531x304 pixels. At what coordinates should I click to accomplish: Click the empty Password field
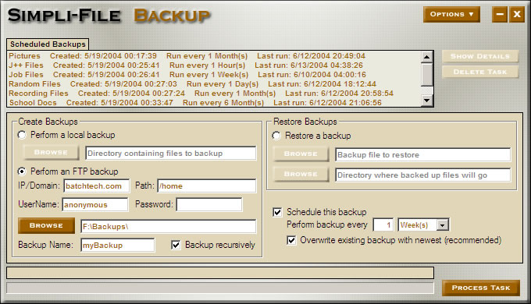click(209, 204)
